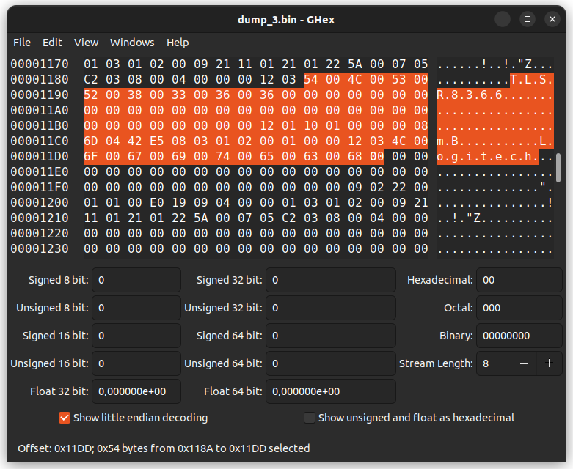Open the File menu
Image resolution: width=573 pixels, height=469 pixels.
pyautogui.click(x=22, y=43)
